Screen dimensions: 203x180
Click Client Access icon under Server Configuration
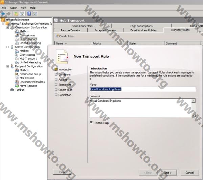[17, 55]
